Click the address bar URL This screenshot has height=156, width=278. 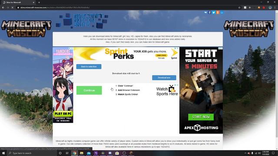point(55,7)
